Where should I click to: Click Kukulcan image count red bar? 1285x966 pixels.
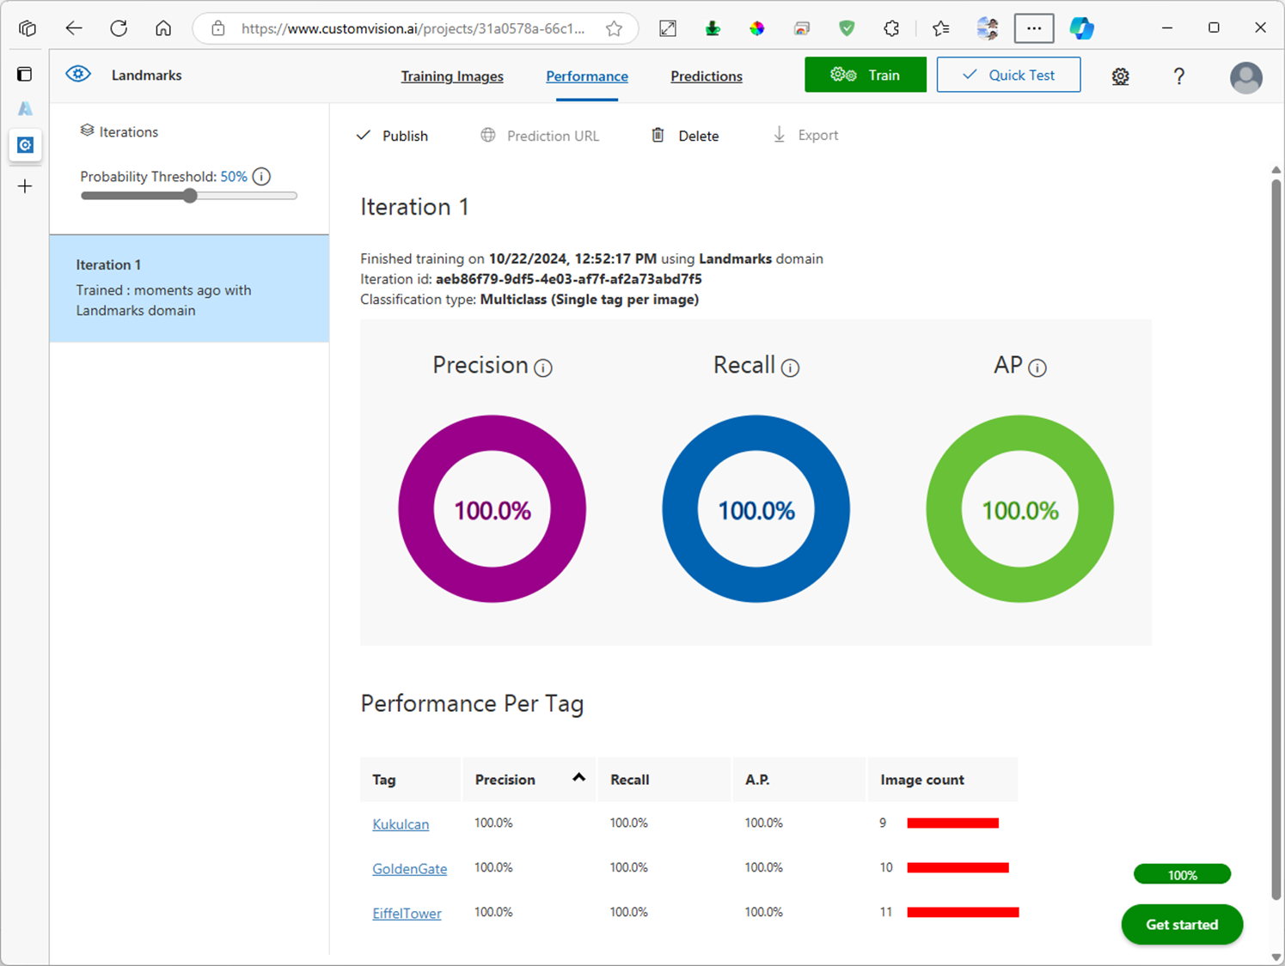953,823
